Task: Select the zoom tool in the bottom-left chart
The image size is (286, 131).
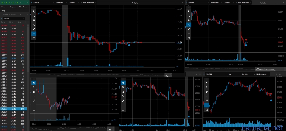Action: point(34,87)
